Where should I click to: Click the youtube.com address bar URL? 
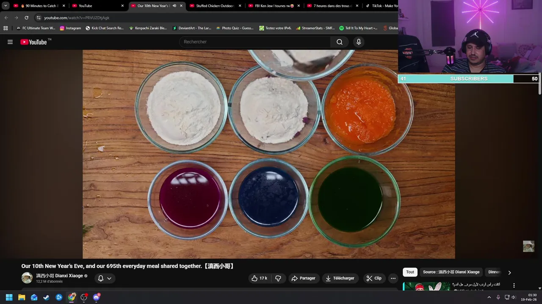pos(77,18)
